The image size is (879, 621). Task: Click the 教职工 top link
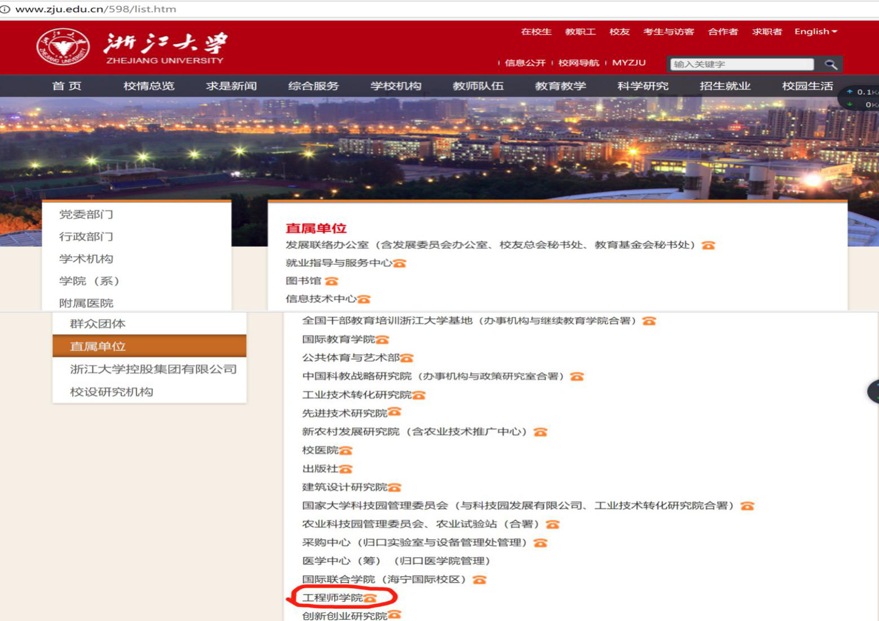click(x=581, y=32)
